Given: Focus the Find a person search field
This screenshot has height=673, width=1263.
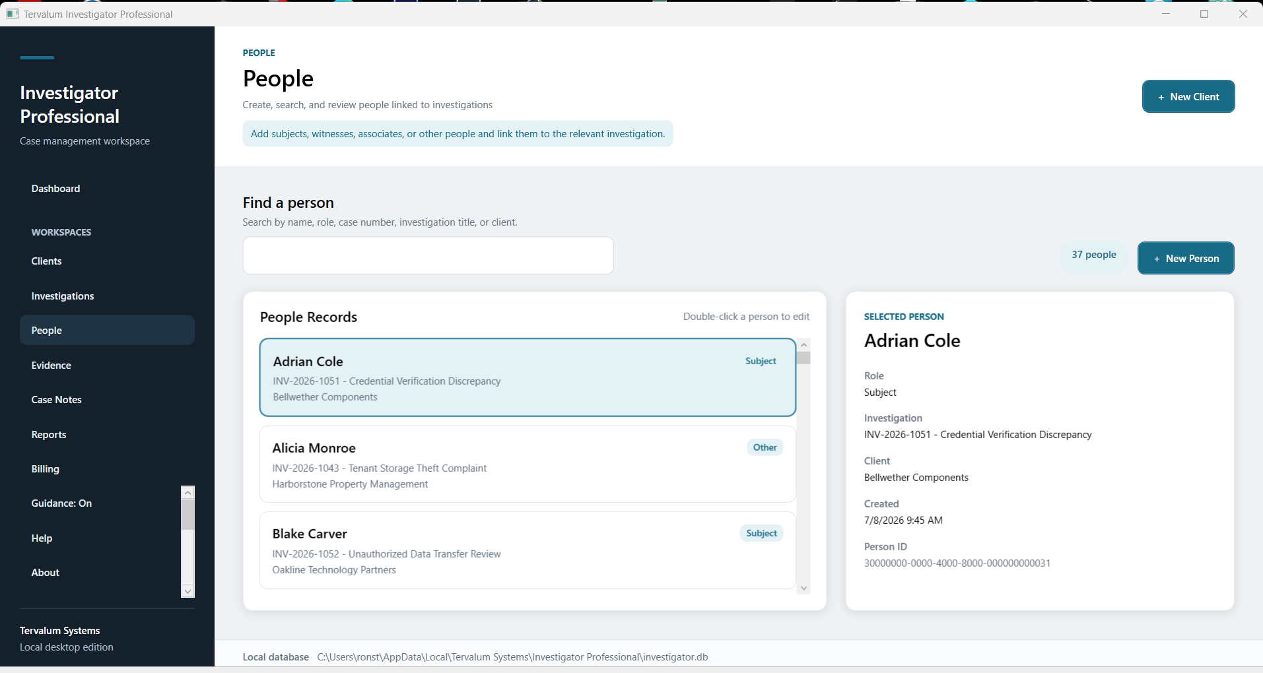Looking at the screenshot, I should [428, 255].
